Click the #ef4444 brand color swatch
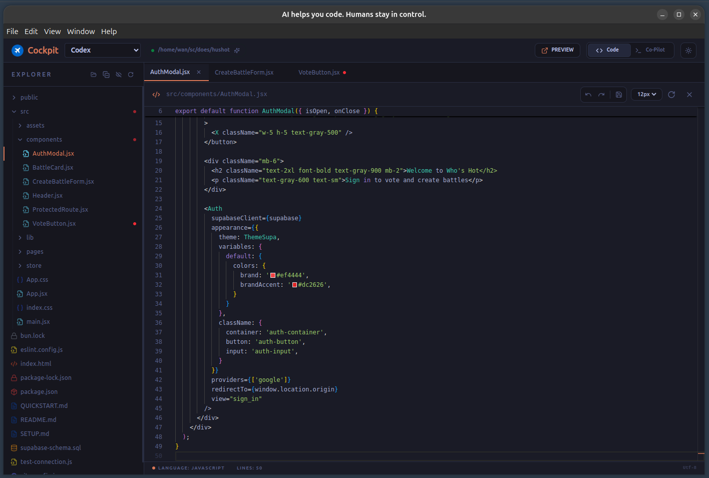709x478 pixels. click(273, 275)
